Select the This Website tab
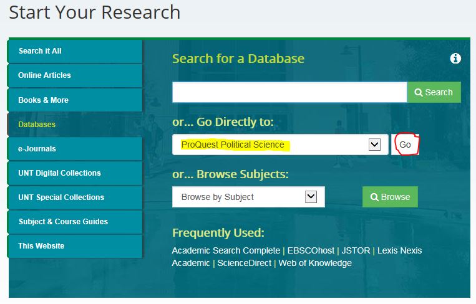This screenshot has height=304, width=476. click(75, 246)
